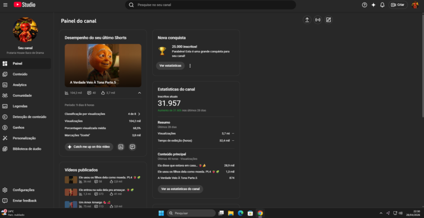Open Microsoft Edge from the taskbar

[x=241, y=213]
